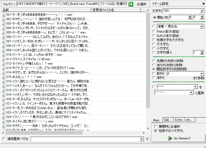Select 先頭文字を大文字化 radio option
Image resolution: width=206 pixels, height=148 pixels.
point(154,40)
